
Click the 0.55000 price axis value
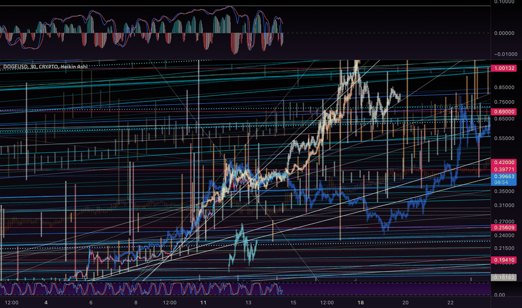point(504,138)
